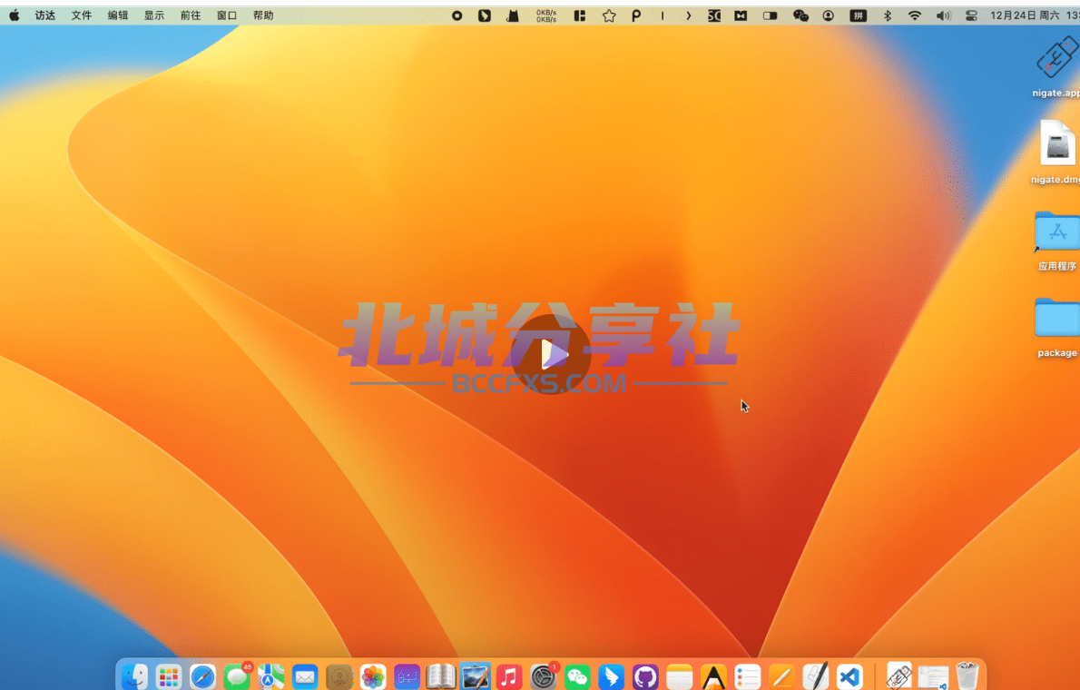Open Preview from the Dock
Image resolution: width=1080 pixels, height=690 pixels.
pos(476,677)
